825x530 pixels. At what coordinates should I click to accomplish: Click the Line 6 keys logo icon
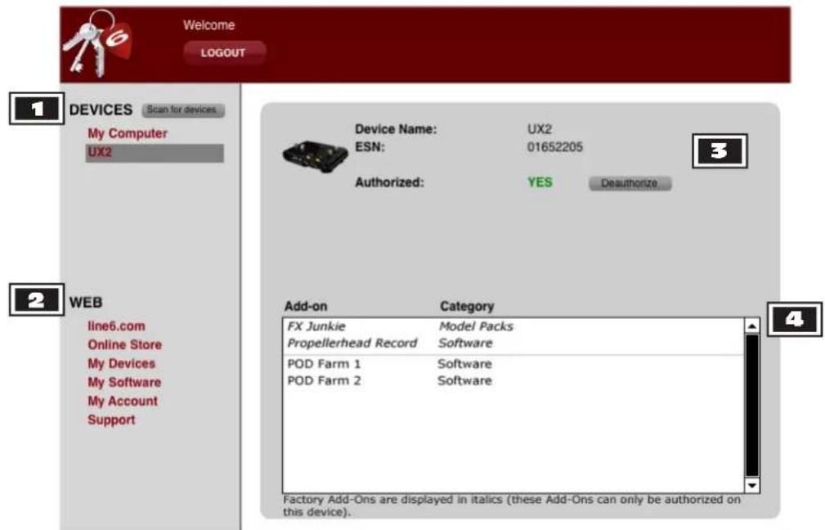(97, 43)
